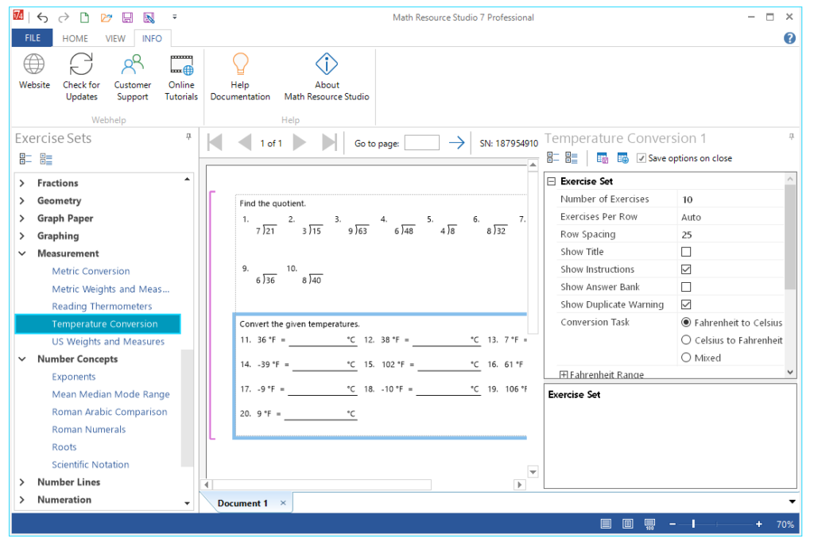Open Metric Conversion exercise link
This screenshot has height=546, width=814.
pos(91,271)
